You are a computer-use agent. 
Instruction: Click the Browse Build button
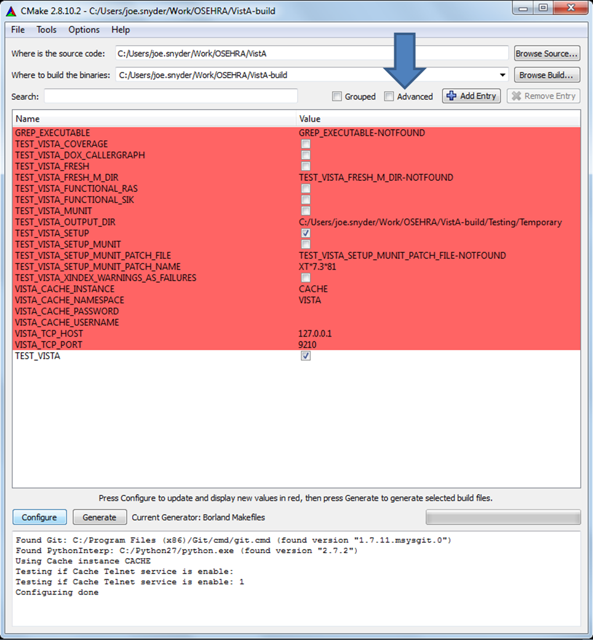[546, 75]
